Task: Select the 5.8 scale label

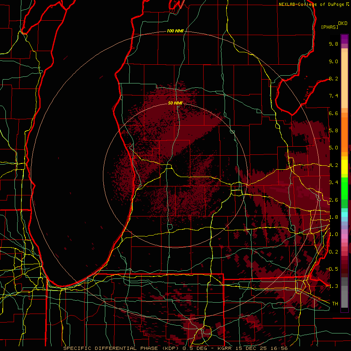Action: pos(333,131)
